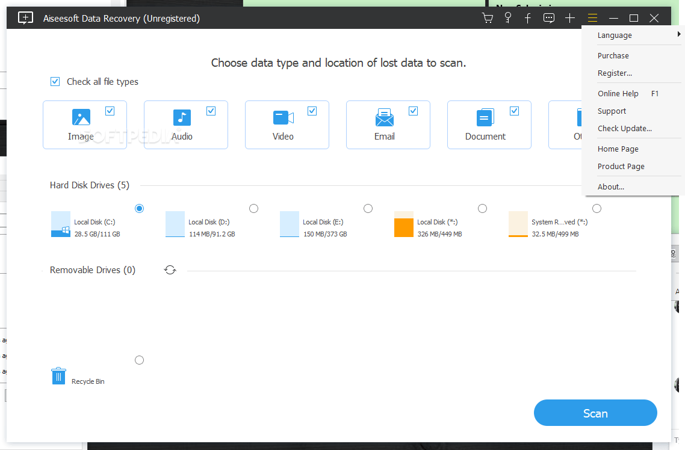Uncheck the Email file type checkbox
The width and height of the screenshot is (685, 450).
coord(414,111)
